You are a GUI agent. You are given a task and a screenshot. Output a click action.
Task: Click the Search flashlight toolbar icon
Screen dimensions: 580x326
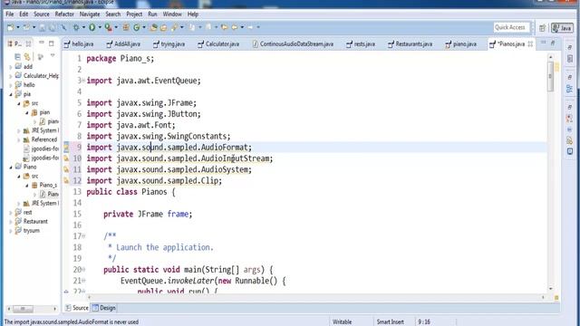click(x=174, y=27)
